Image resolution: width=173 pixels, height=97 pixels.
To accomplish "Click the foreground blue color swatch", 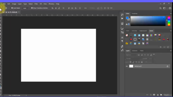I will (127, 18).
